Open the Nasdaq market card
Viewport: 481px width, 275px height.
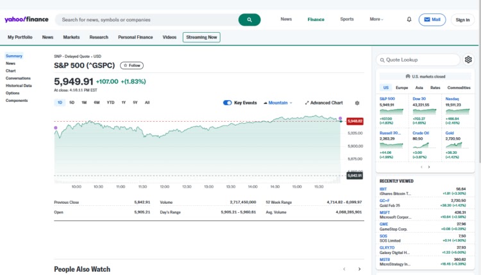click(x=457, y=111)
